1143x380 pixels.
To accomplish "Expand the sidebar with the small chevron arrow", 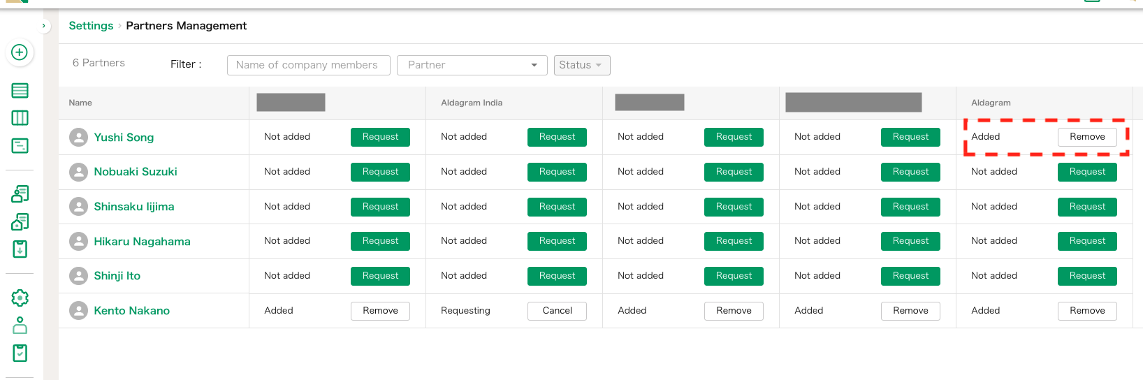I will point(43,26).
